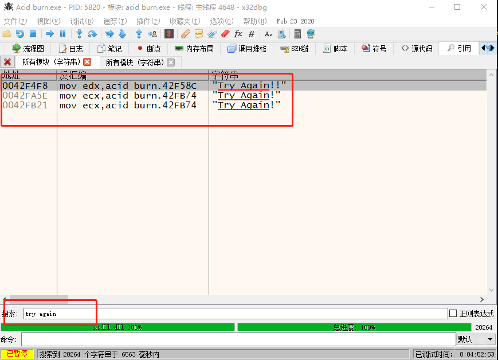Open the 追踪 menu
The image size is (498, 360).
[x=115, y=21]
